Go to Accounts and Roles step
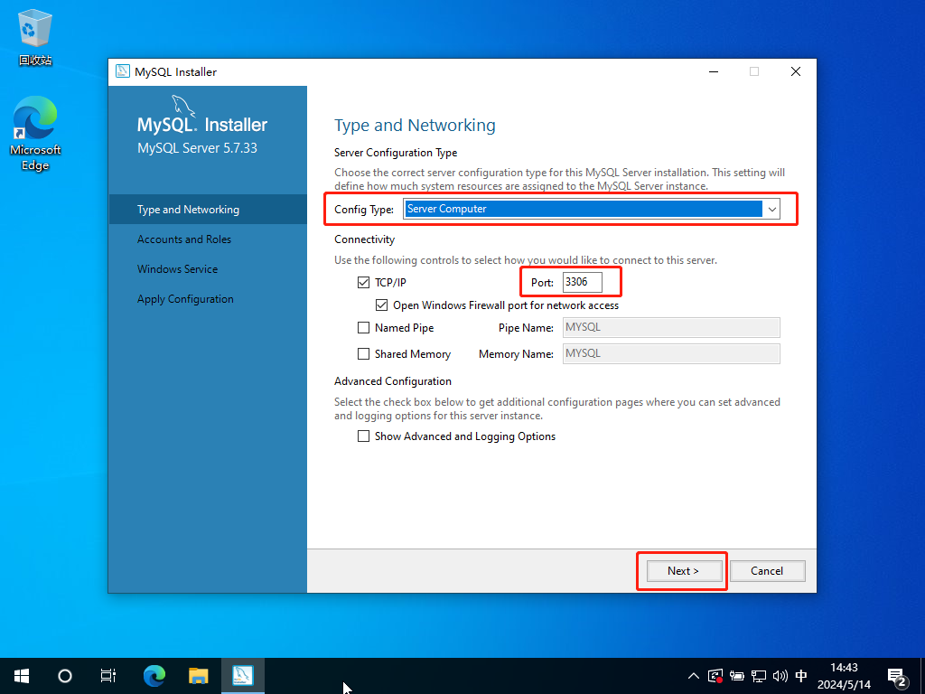Screen dimensions: 925x694 pyautogui.click(x=184, y=239)
